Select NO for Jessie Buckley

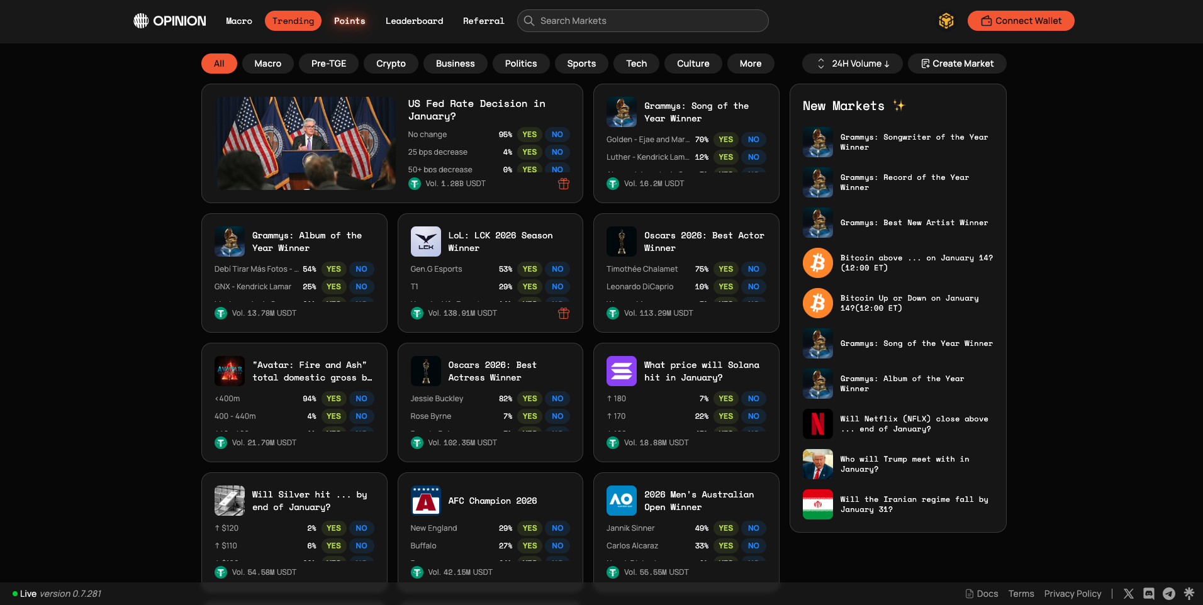[x=557, y=399]
